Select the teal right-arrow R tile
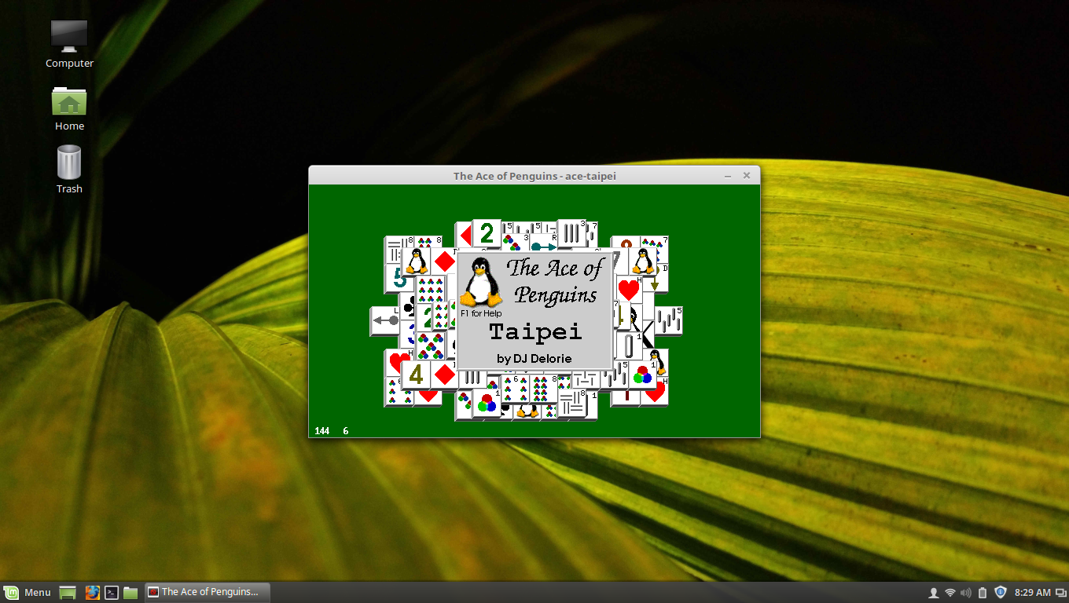 [x=544, y=243]
